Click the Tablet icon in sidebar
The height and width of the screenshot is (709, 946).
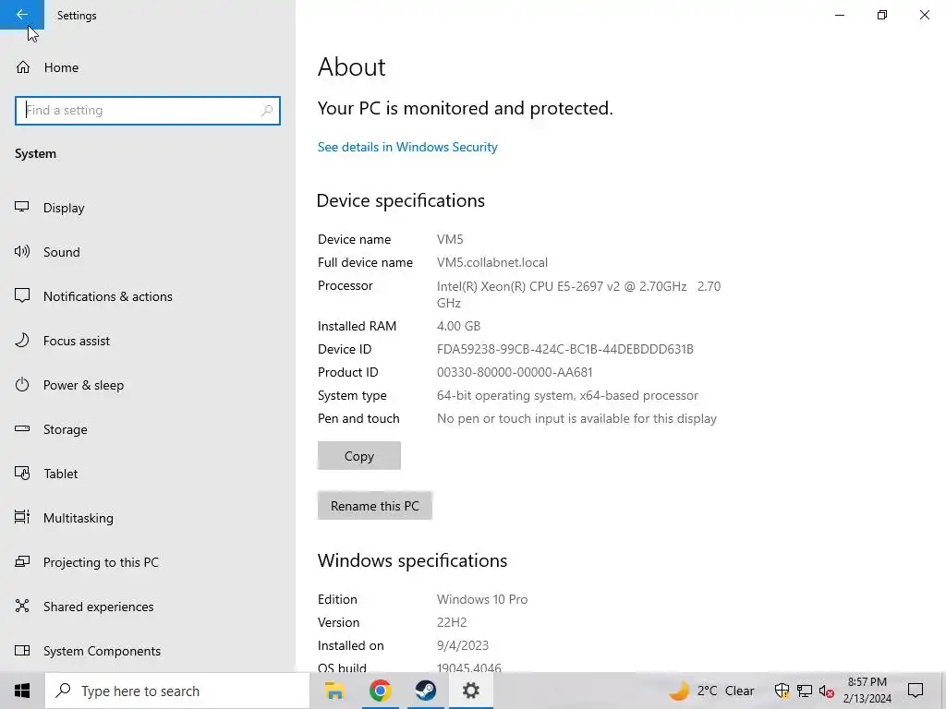[x=22, y=474]
